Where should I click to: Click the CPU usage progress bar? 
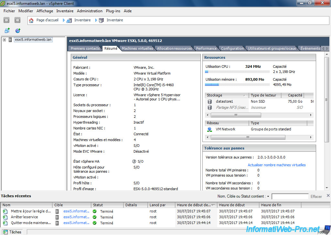pyautogui.click(x=237, y=72)
